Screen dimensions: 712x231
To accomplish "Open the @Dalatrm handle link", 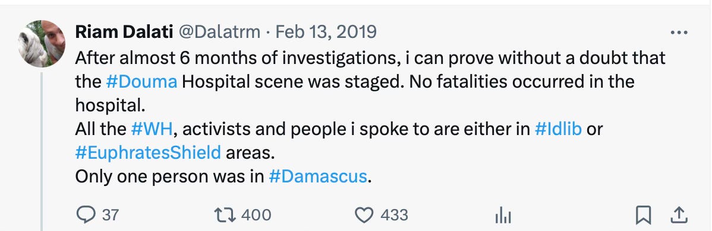I will point(220,32).
